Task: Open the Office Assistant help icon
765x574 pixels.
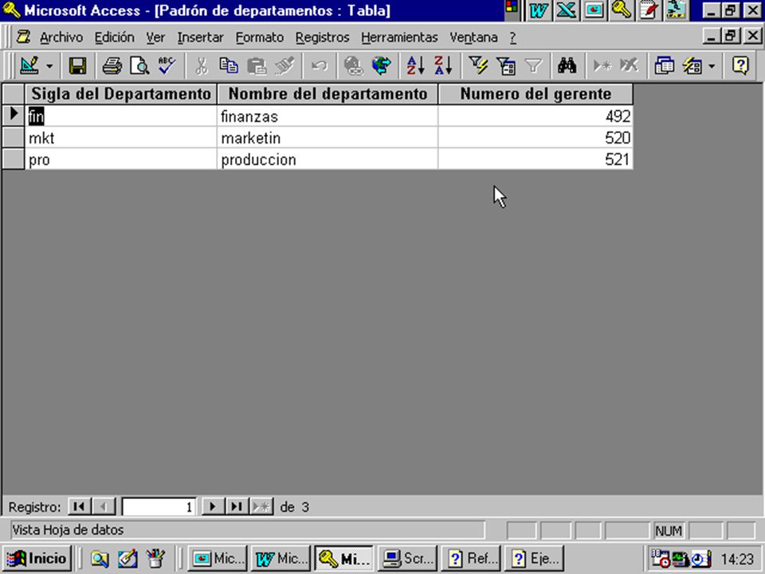Action: pos(740,65)
